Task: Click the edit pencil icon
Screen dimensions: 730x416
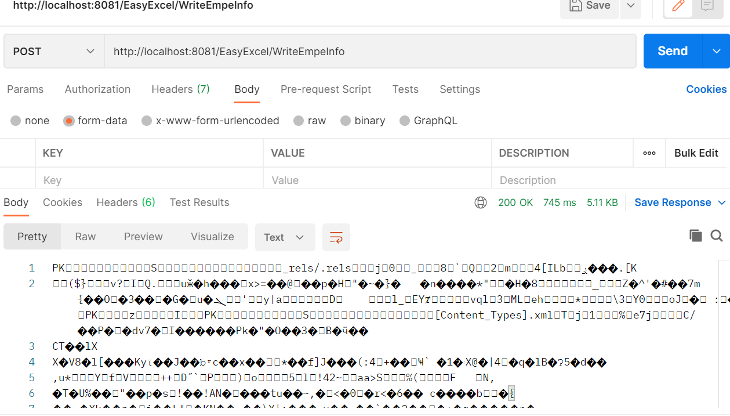Action: [x=678, y=6]
